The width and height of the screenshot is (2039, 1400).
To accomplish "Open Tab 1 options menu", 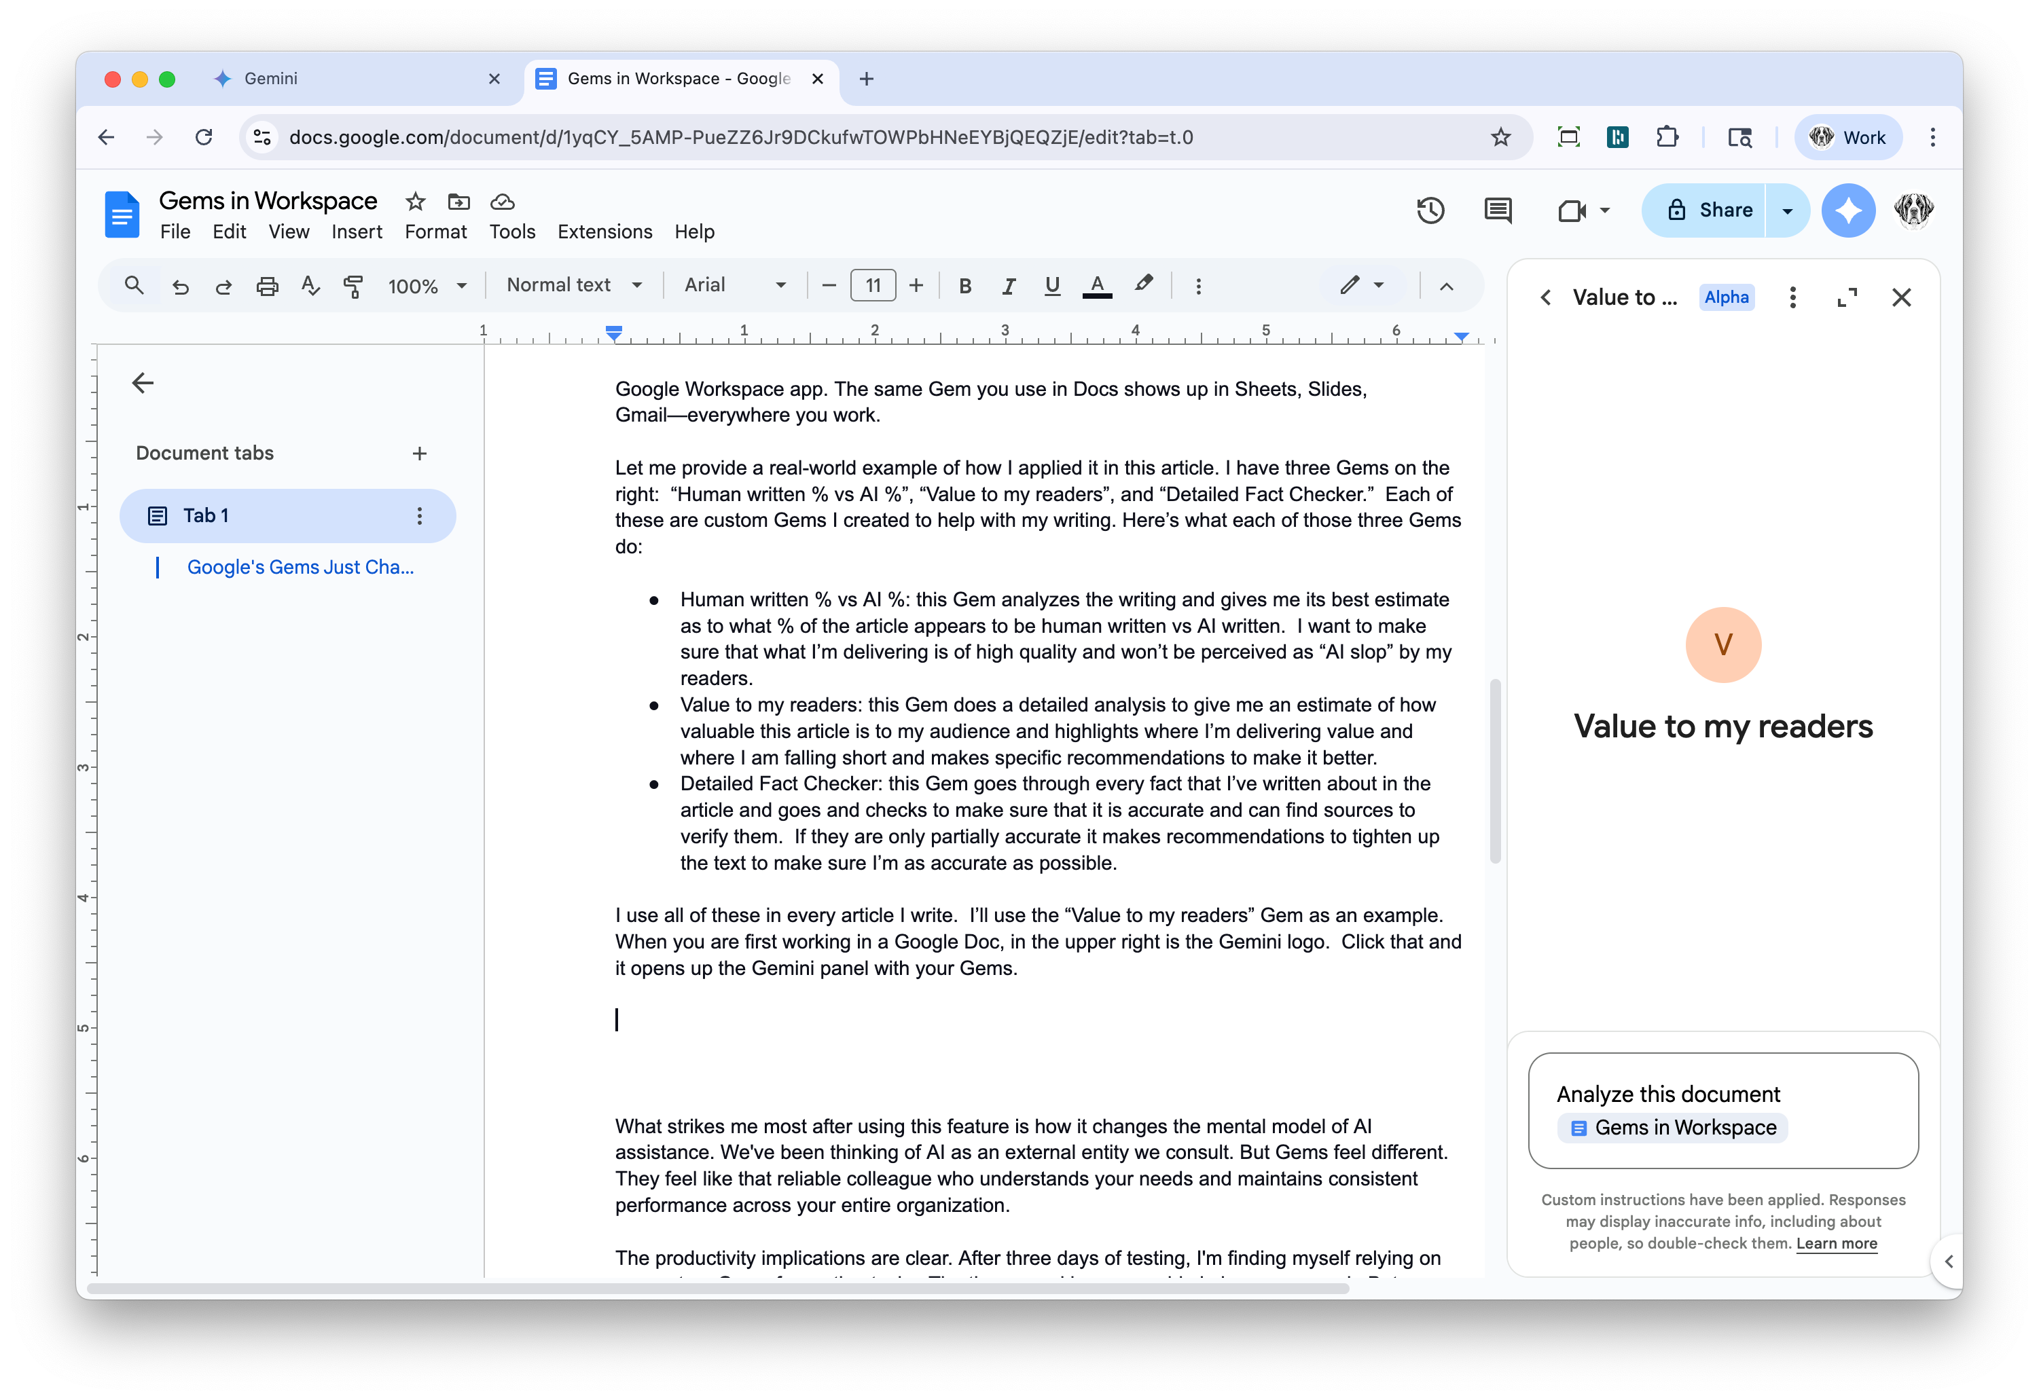I will click(x=419, y=516).
